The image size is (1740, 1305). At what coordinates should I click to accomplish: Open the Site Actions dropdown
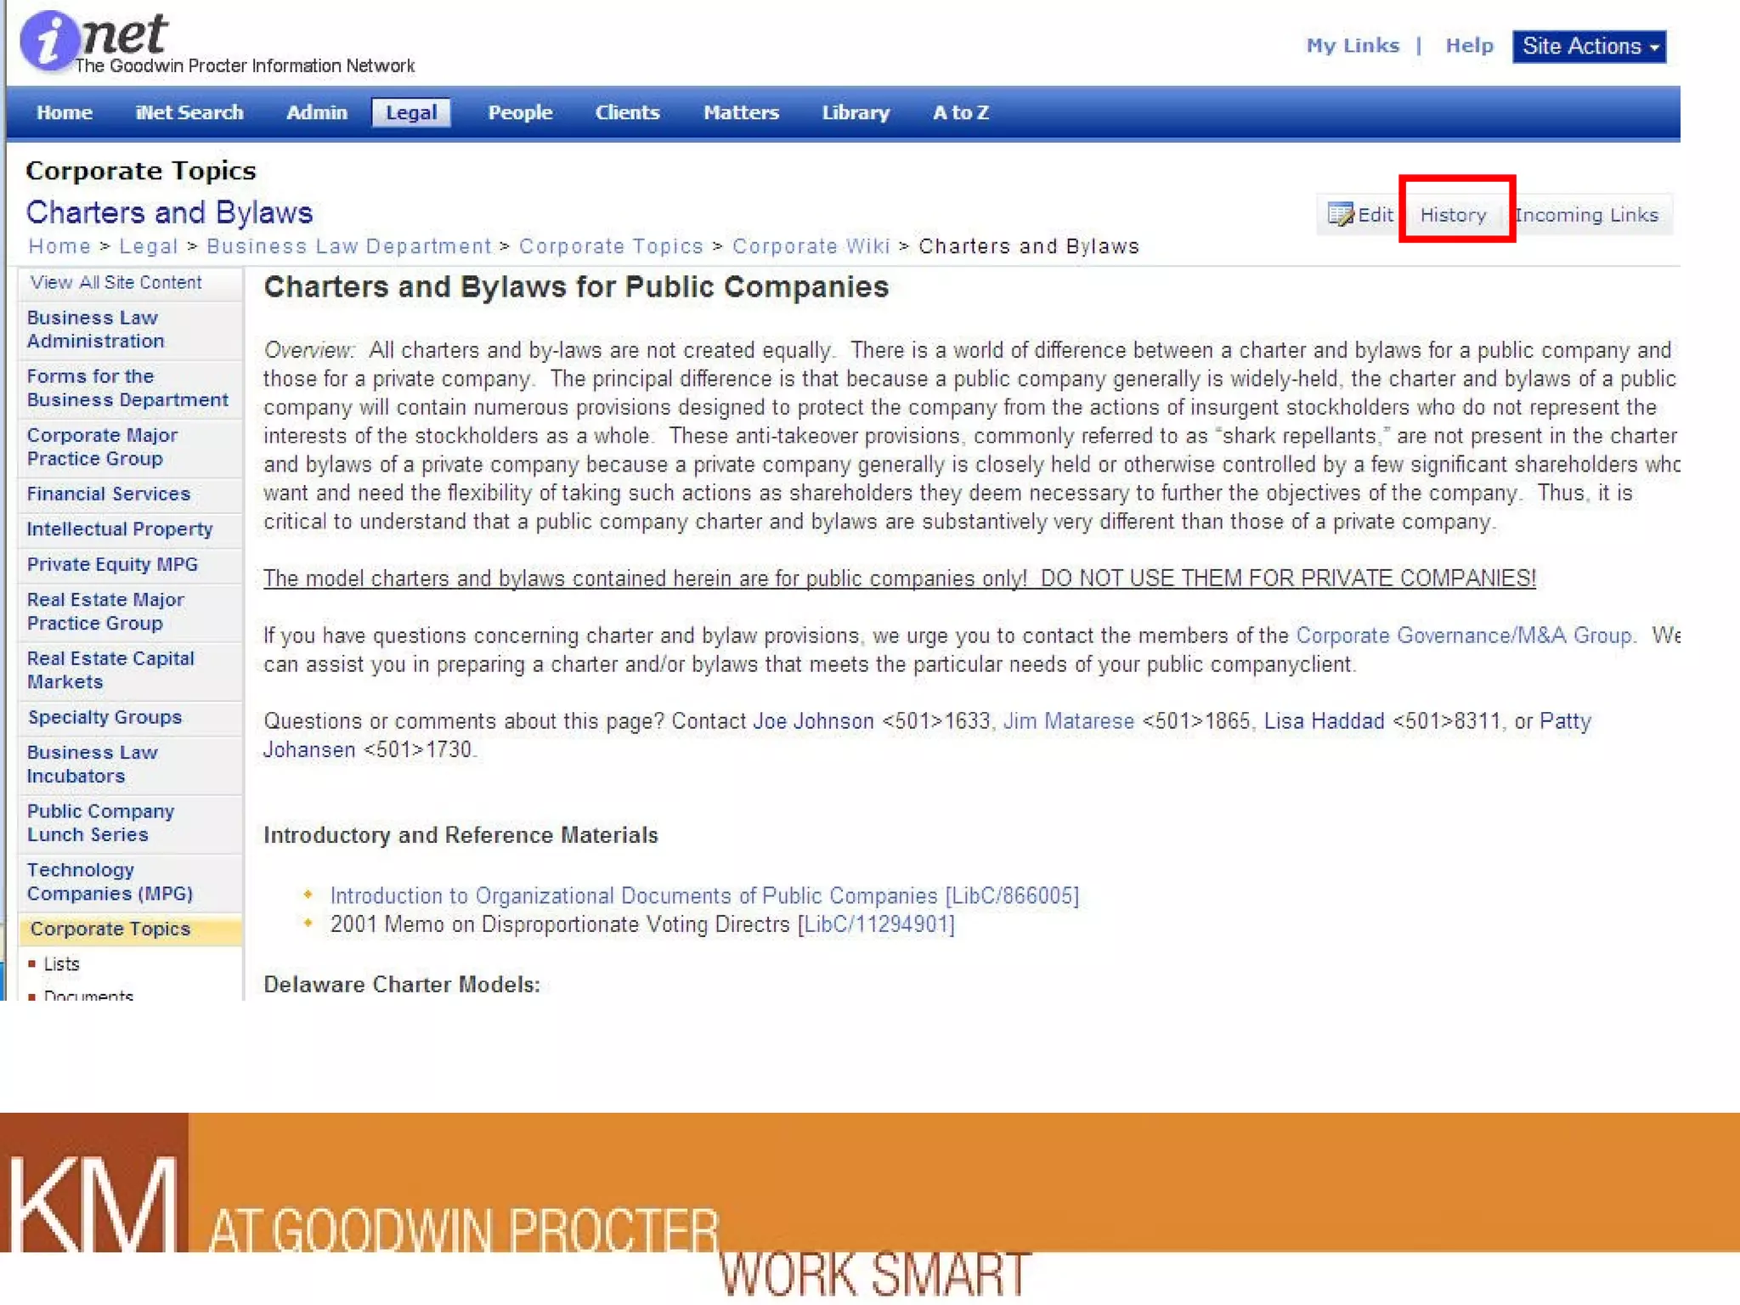tap(1589, 47)
